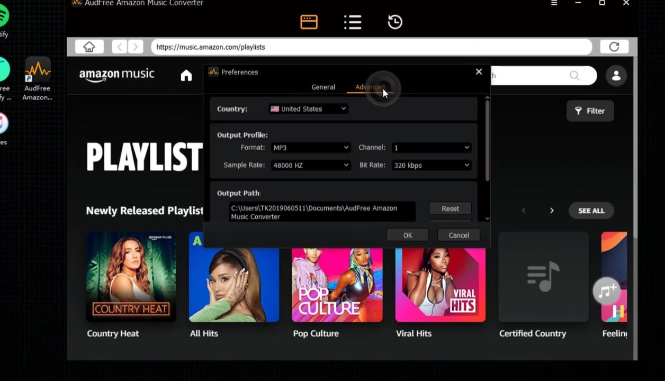
Task: Select the Amazon Music home icon
Action: (x=186, y=75)
